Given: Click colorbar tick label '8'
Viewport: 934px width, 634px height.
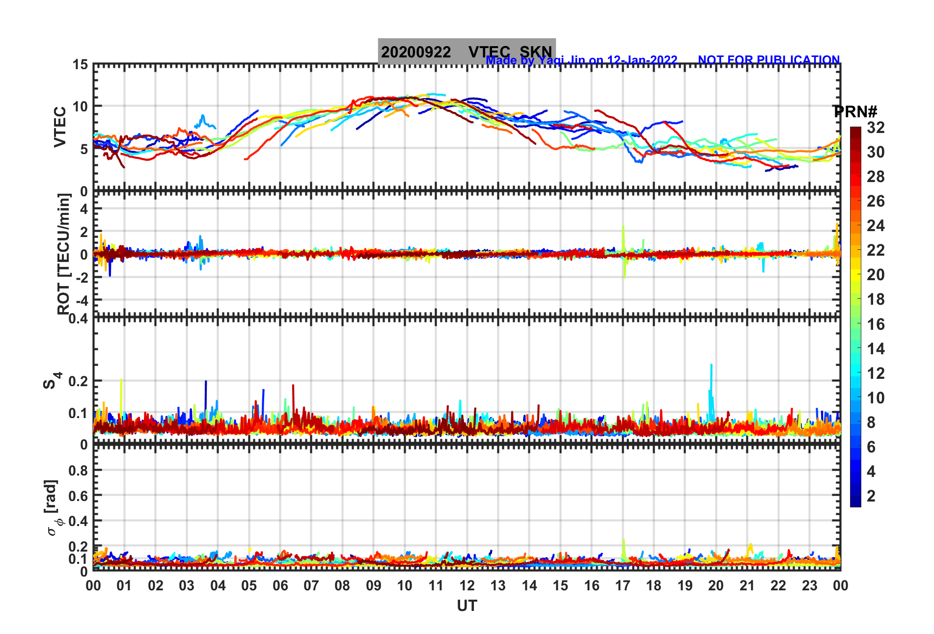Looking at the screenshot, I should click(x=871, y=423).
